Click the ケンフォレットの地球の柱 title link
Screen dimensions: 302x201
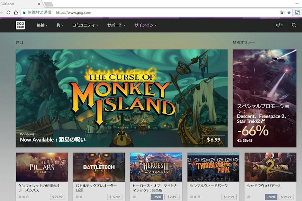40,188
